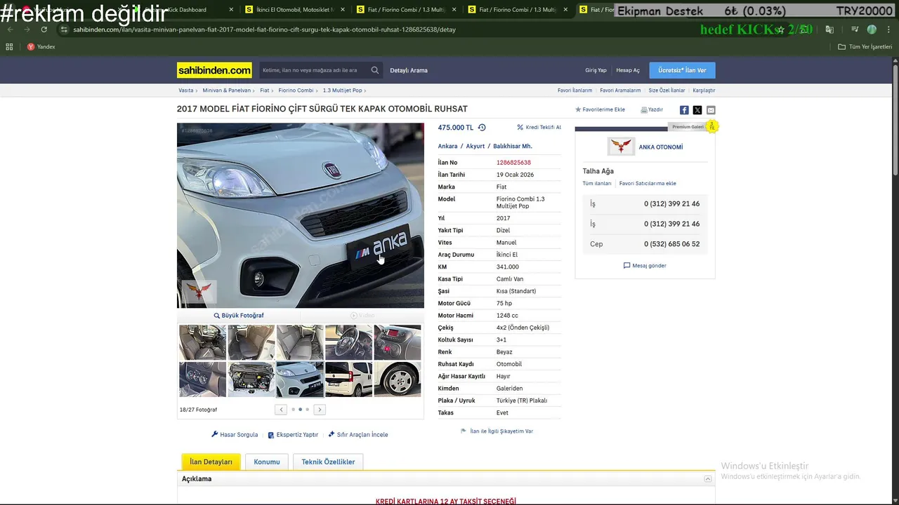This screenshot has width=899, height=505.
Task: Click Sıfır Araçları İncele link
Action: 358,435
